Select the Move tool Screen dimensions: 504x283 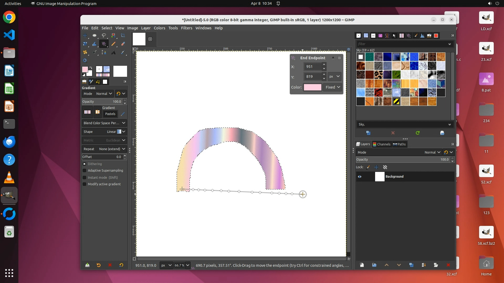click(85, 35)
